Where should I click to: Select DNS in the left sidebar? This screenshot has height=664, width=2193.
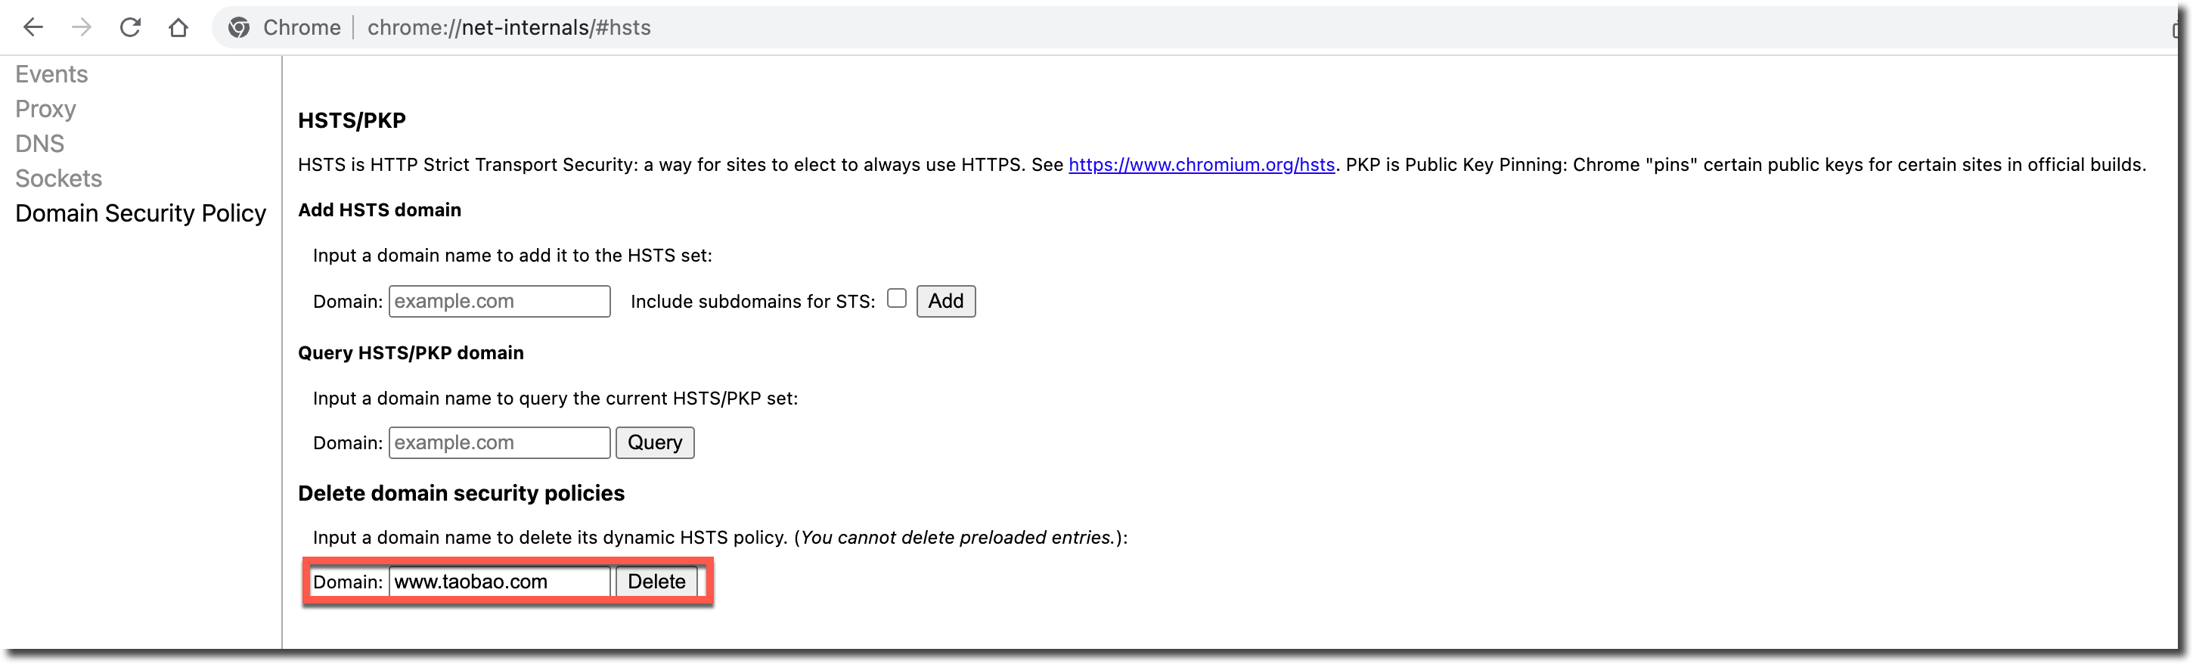[x=40, y=144]
